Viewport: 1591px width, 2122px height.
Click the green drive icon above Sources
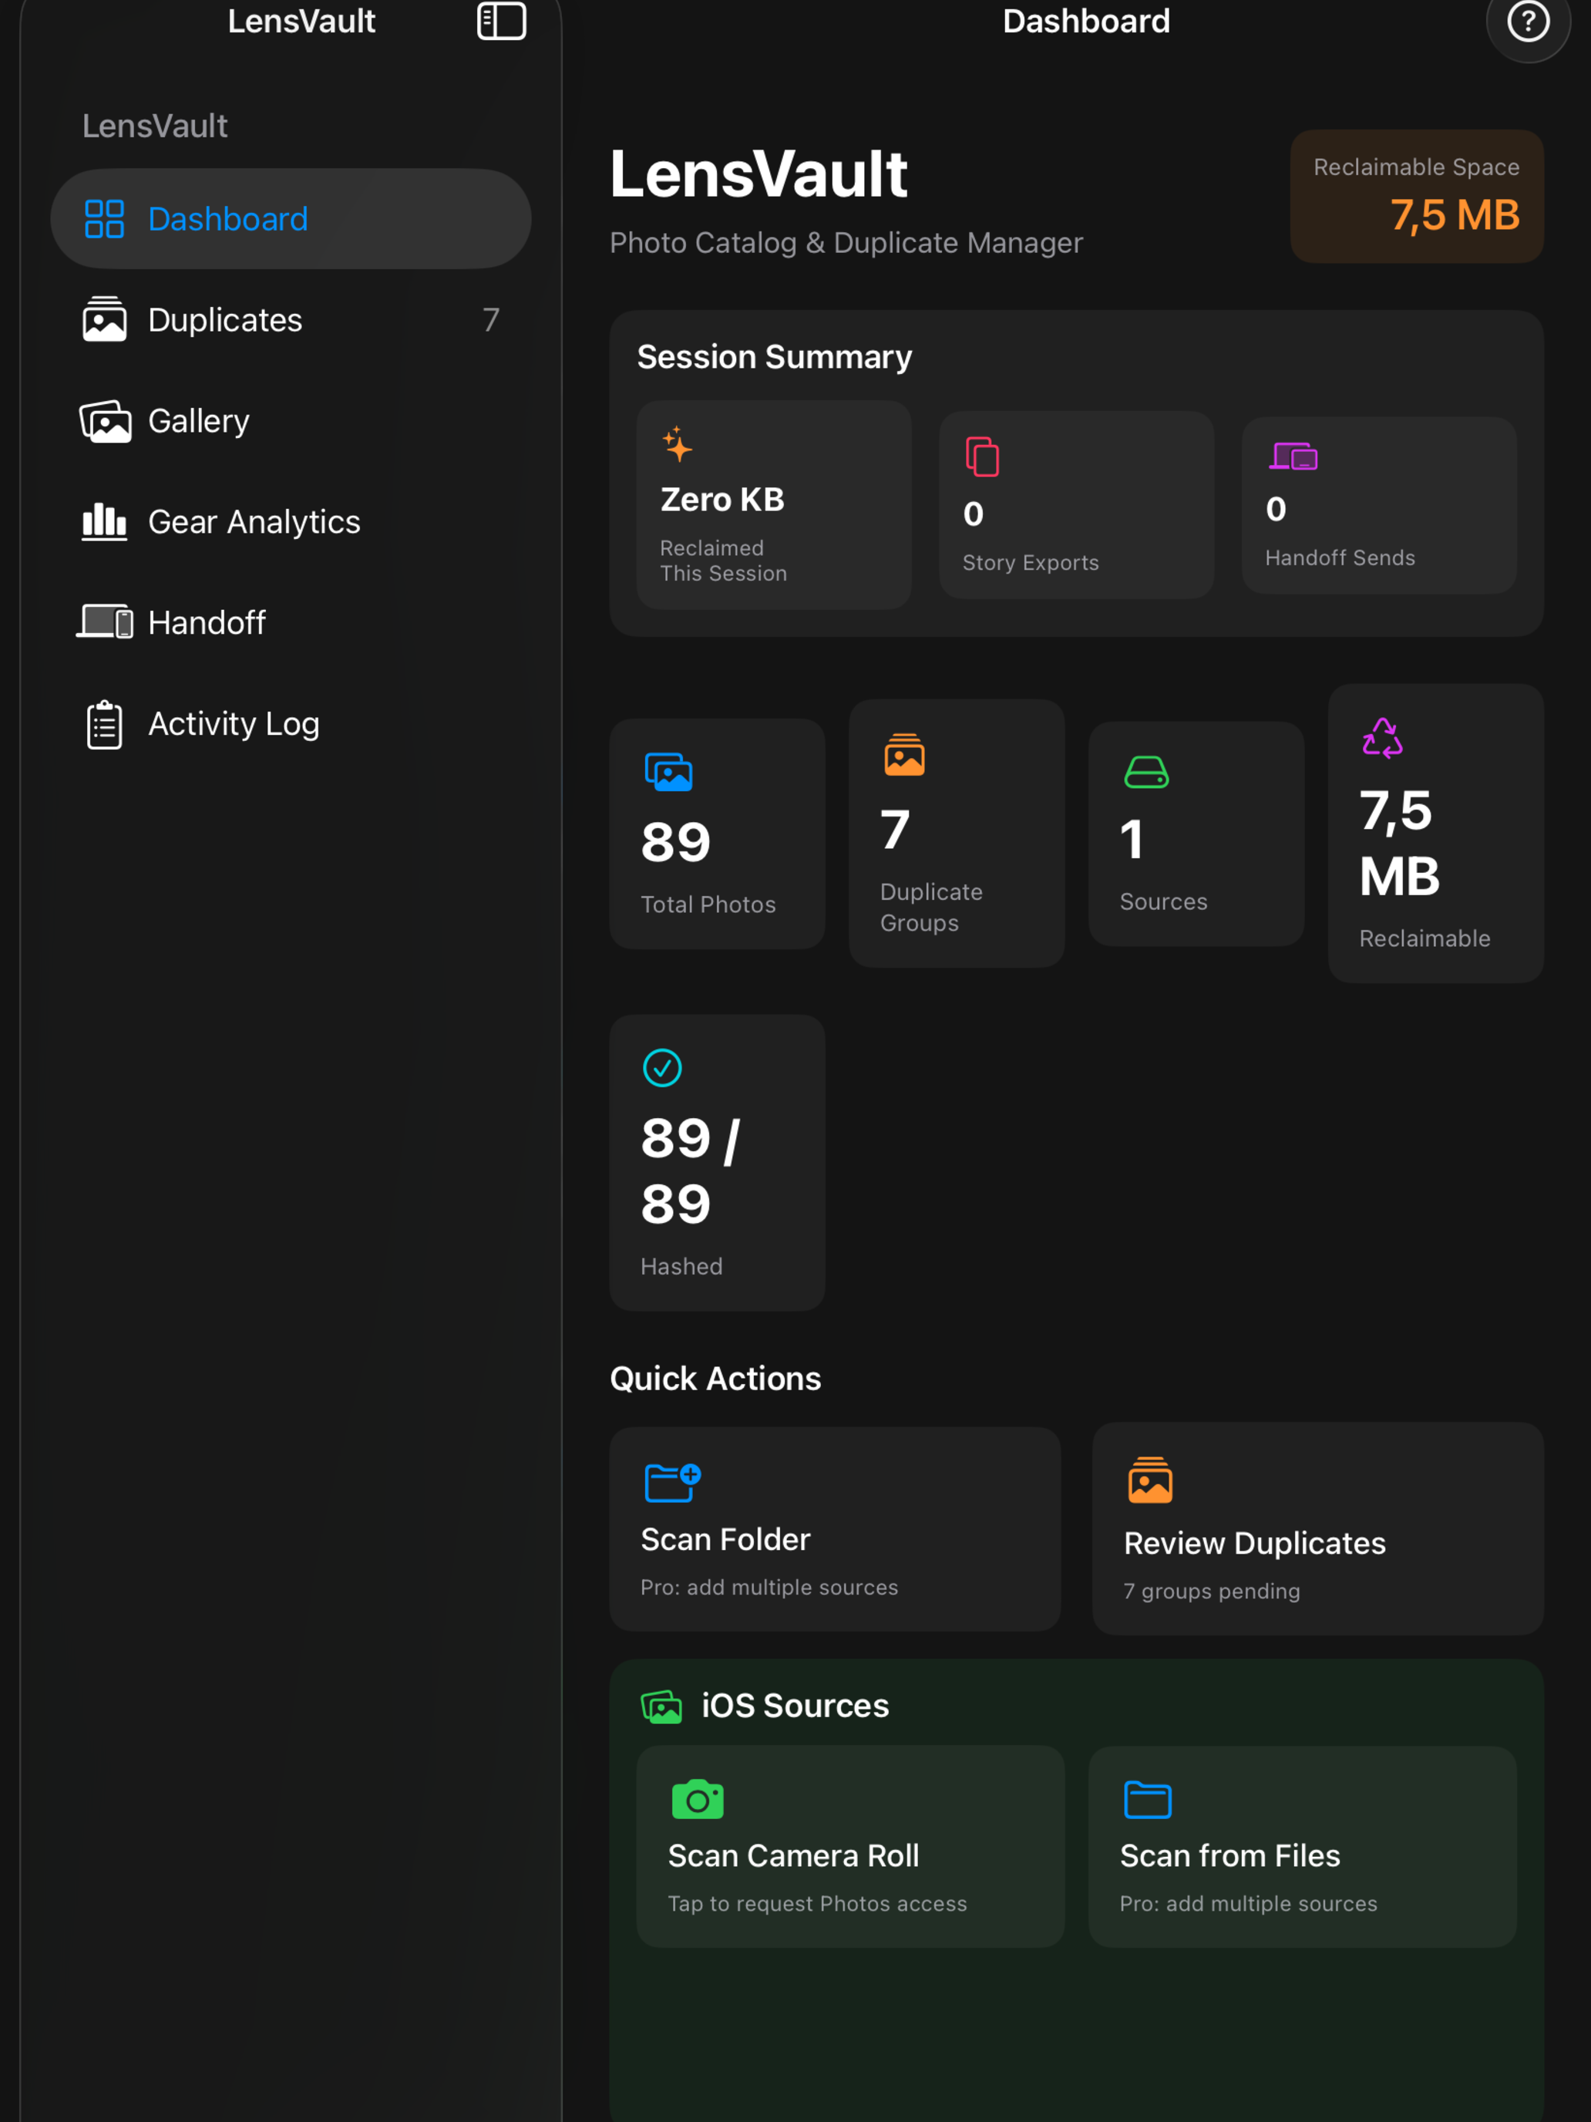[x=1146, y=773]
